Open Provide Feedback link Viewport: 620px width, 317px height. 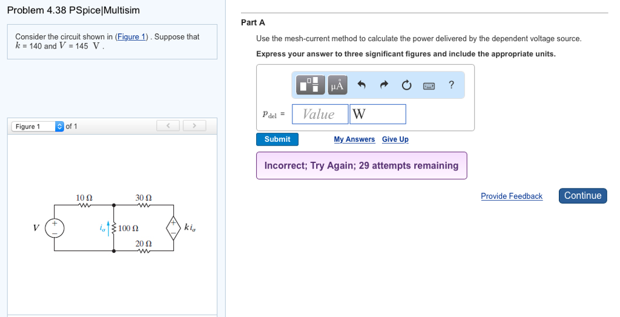[x=512, y=196]
